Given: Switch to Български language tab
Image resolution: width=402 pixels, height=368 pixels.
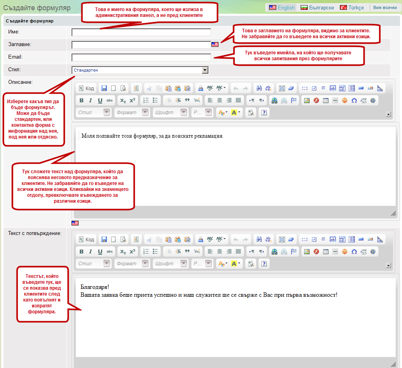Looking at the screenshot, I should tap(317, 7).
